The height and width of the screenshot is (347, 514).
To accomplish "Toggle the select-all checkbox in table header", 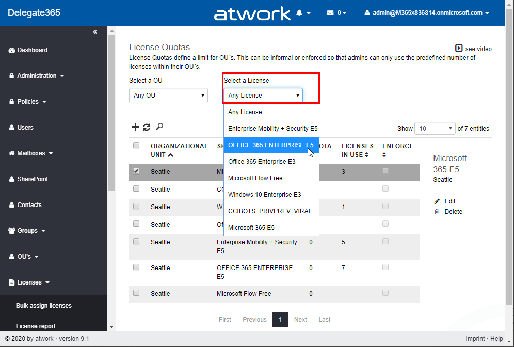I will pyautogui.click(x=136, y=146).
